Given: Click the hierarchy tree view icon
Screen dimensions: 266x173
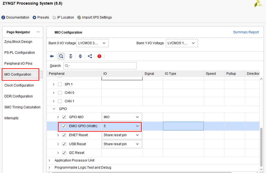Looking at the screenshot, I should (90, 56).
